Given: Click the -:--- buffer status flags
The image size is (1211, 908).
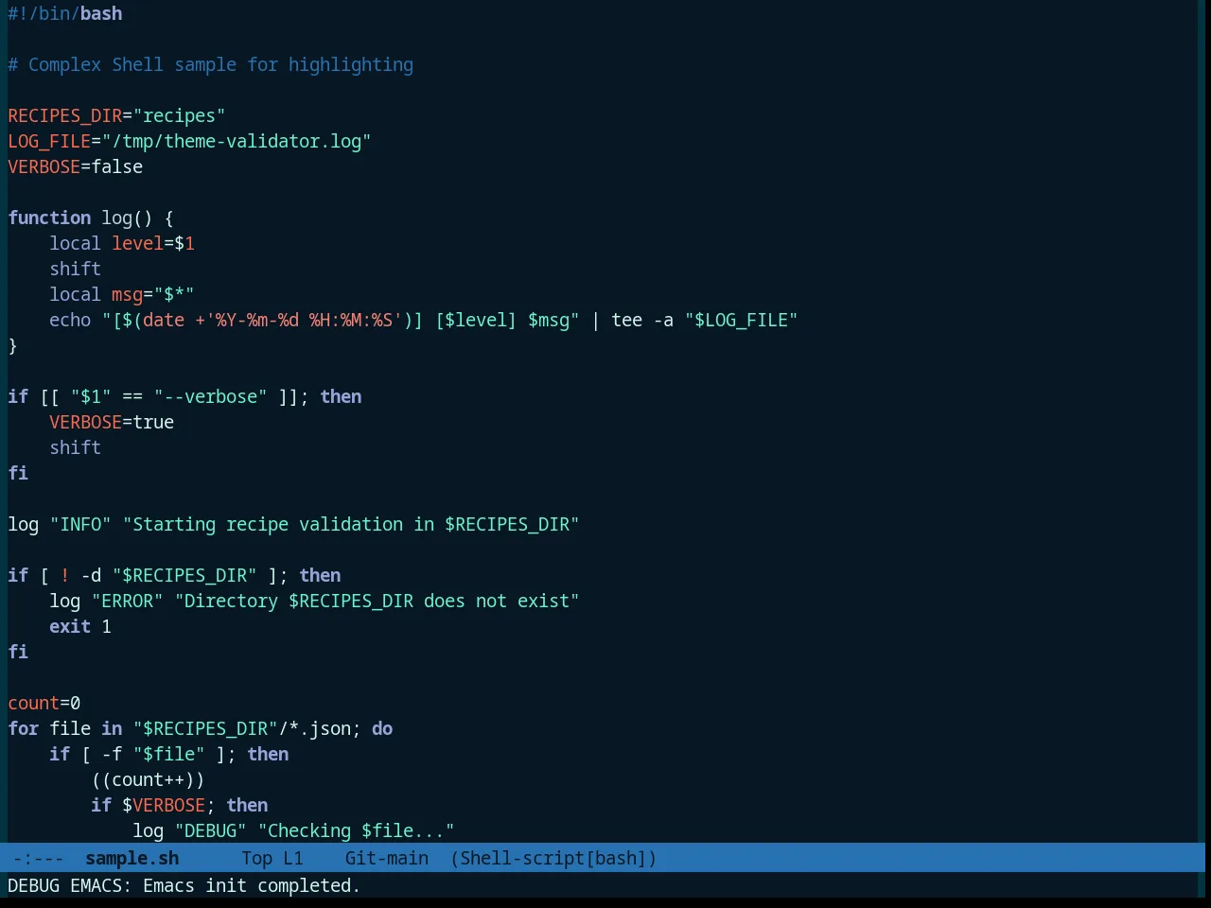Looking at the screenshot, I should (38, 858).
